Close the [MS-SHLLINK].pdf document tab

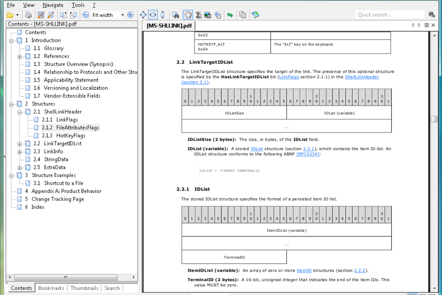coord(433,25)
